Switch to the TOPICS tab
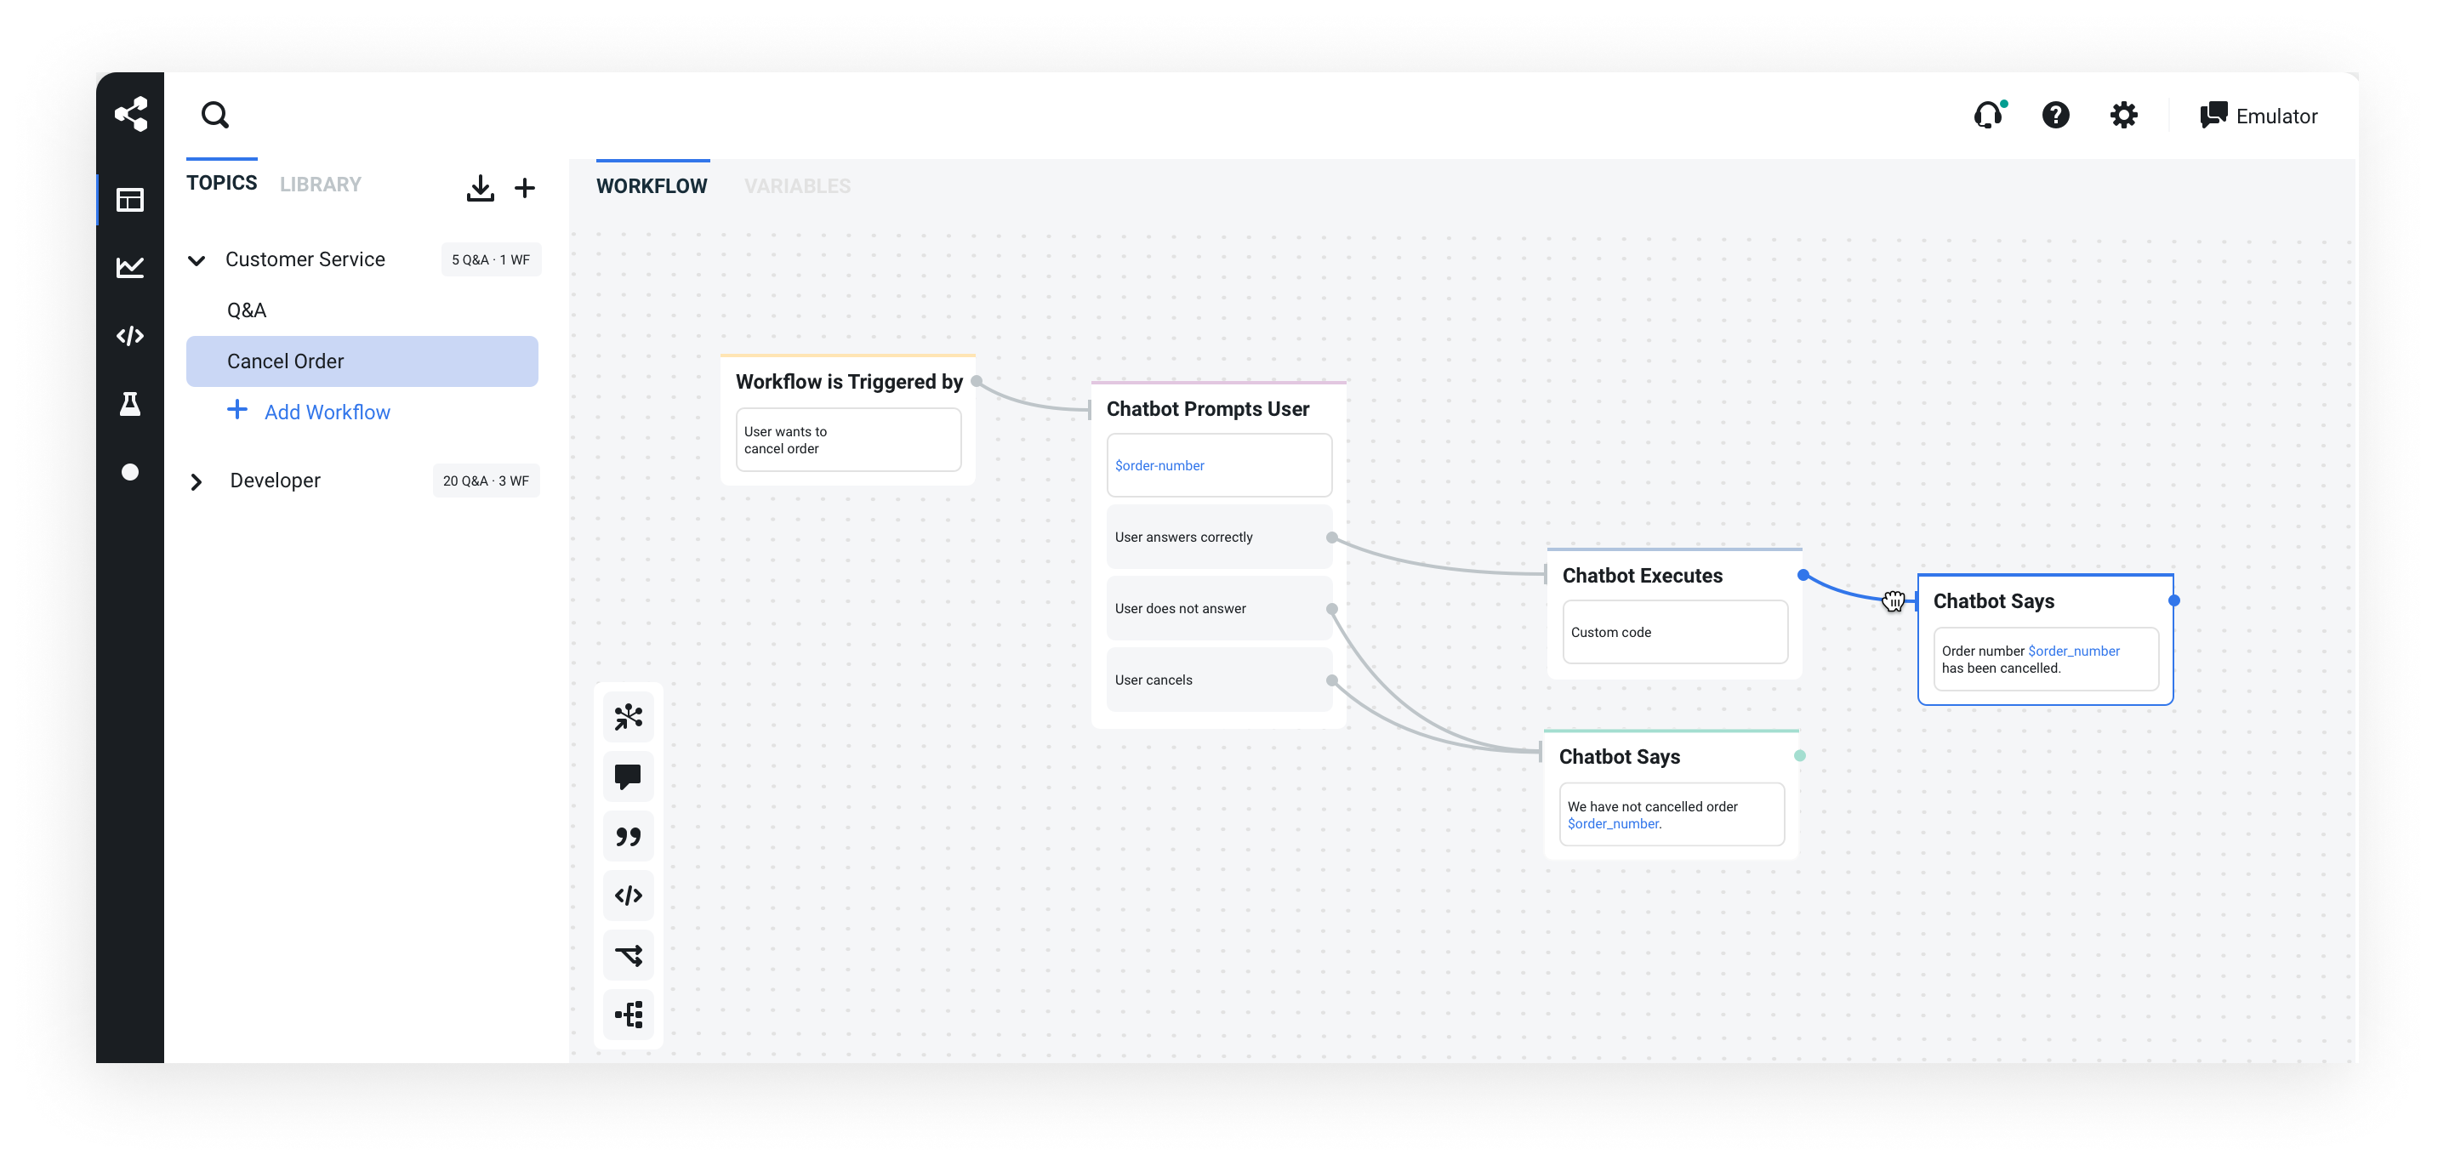2438x1166 pixels. (x=221, y=183)
